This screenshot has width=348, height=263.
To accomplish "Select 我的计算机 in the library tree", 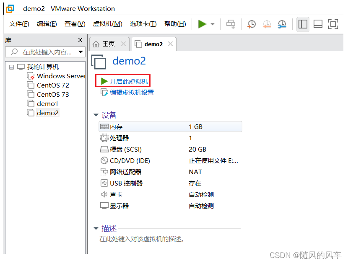I will coord(43,67).
